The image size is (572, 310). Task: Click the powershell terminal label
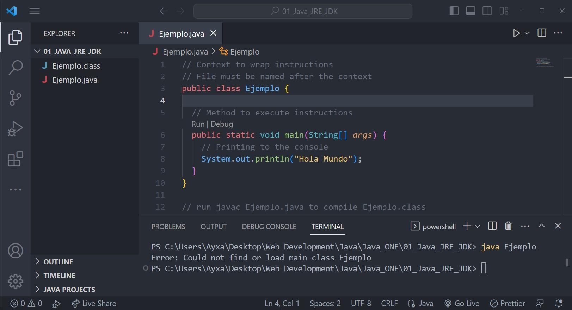[x=433, y=227]
